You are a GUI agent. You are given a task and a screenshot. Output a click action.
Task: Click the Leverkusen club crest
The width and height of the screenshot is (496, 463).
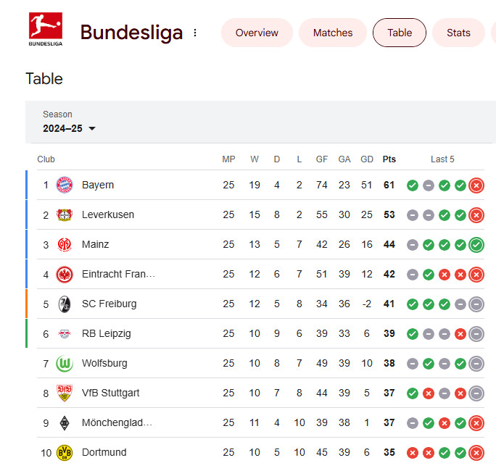point(65,214)
